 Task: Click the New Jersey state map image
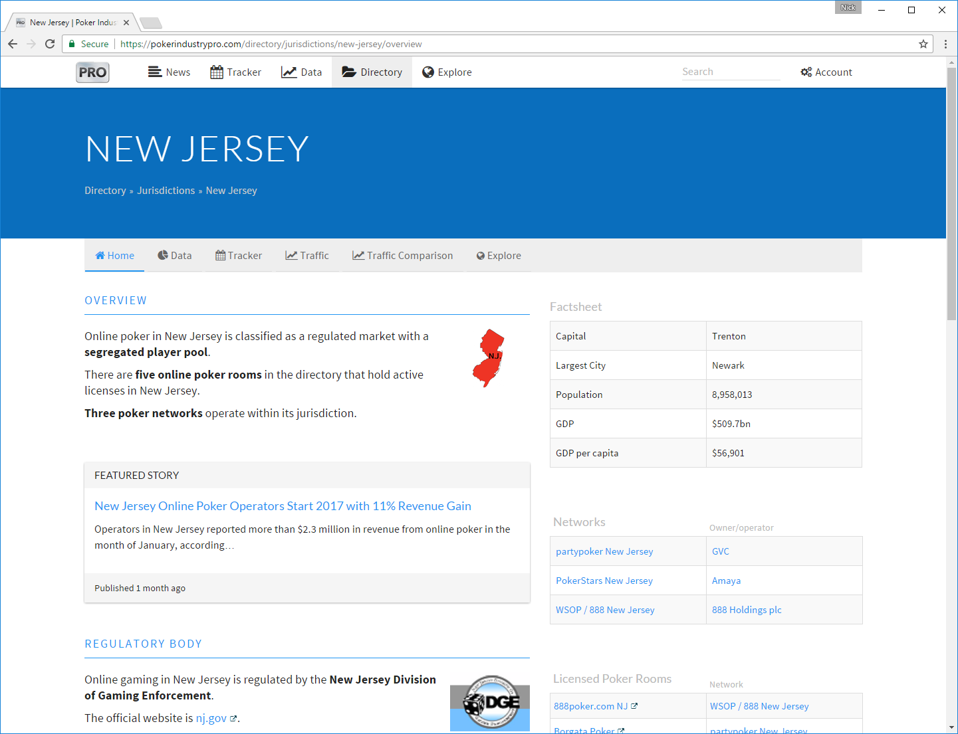[489, 358]
